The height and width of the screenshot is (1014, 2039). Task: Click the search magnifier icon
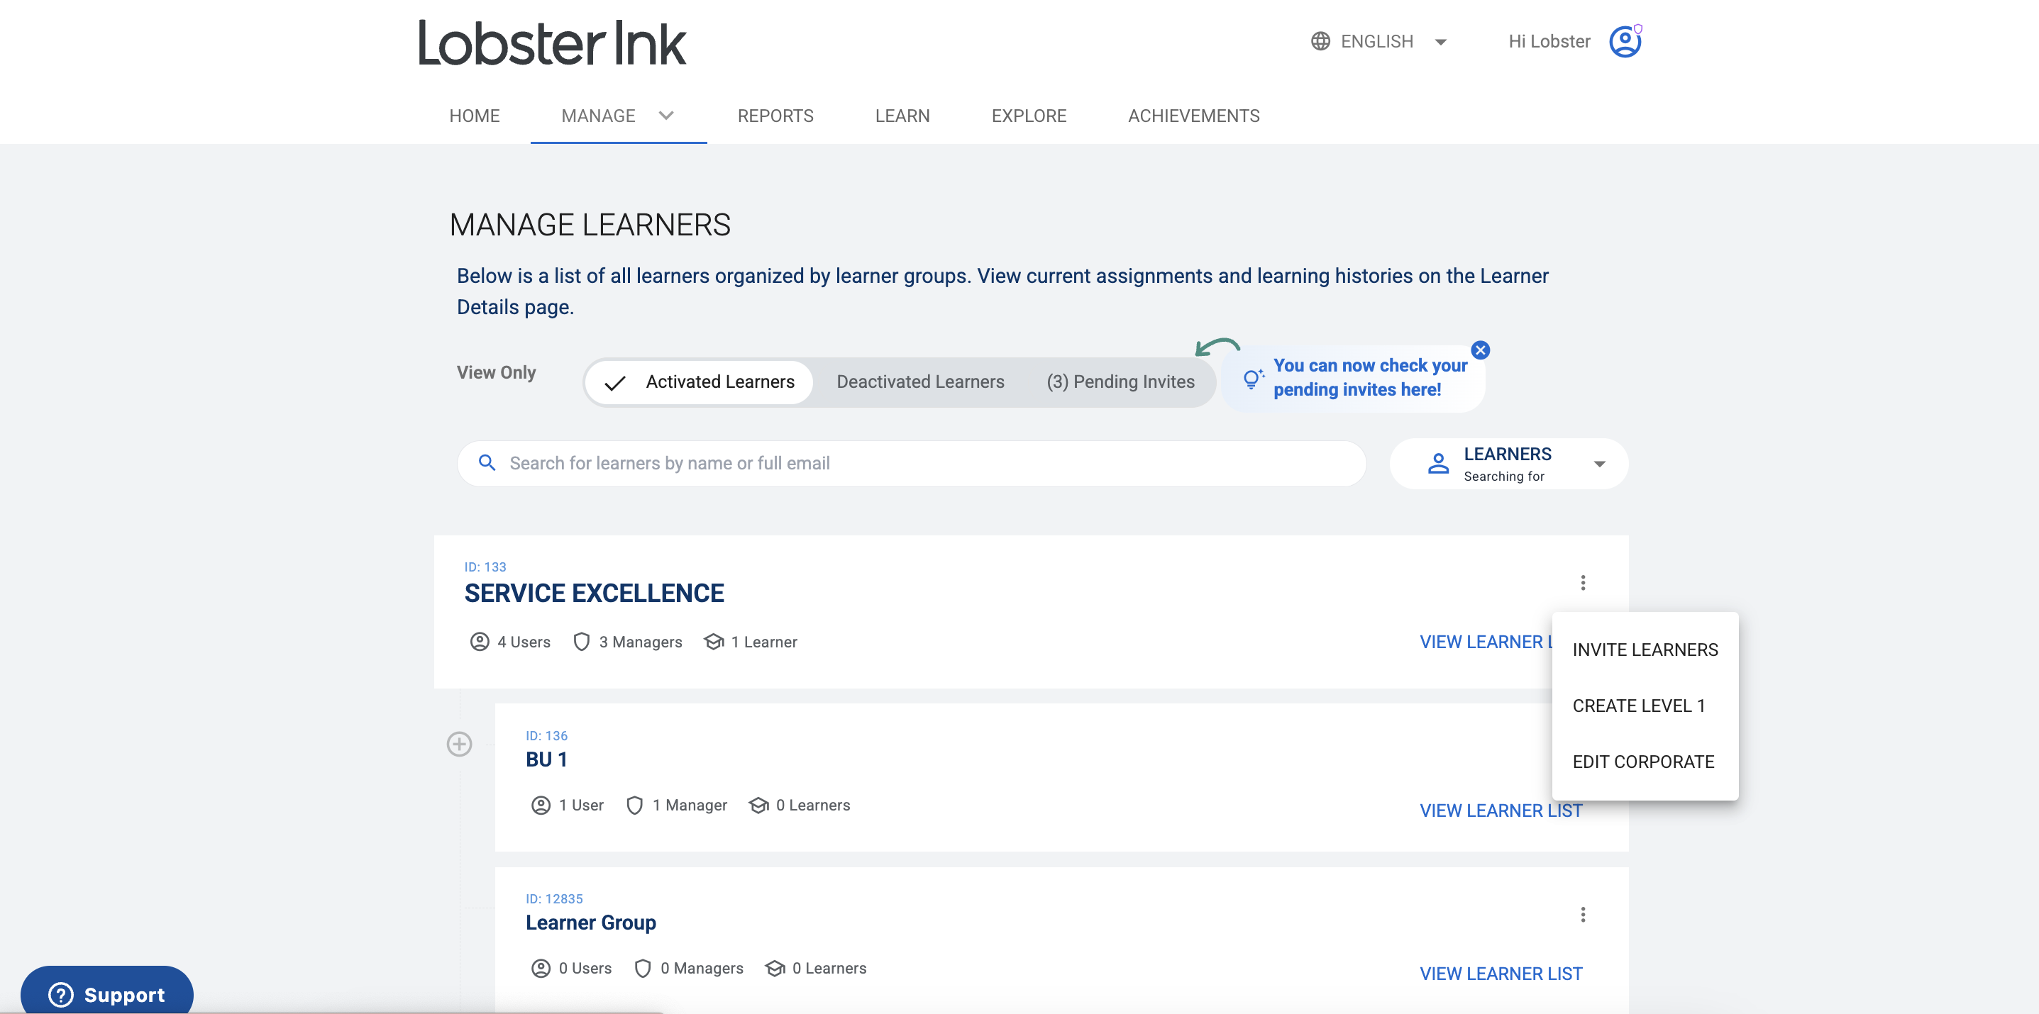pyautogui.click(x=487, y=463)
